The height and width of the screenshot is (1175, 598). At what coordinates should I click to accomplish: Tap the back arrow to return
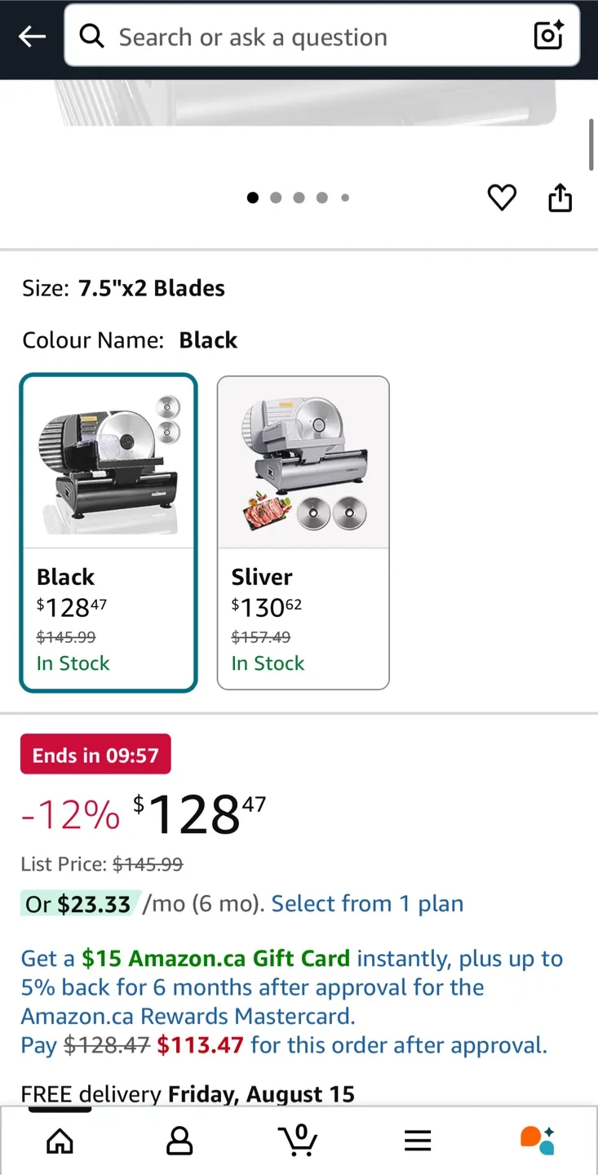click(x=31, y=36)
